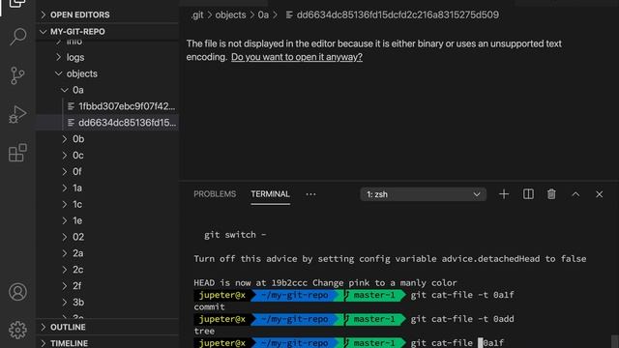Click the 'HEAD is now at 19b2ccc' terminal line

[325, 283]
